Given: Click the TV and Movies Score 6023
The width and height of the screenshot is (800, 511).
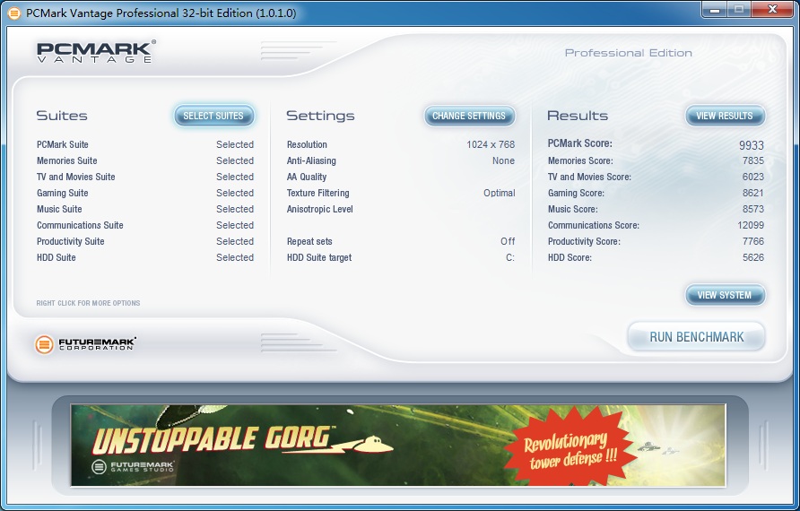Looking at the screenshot, I should point(753,177).
